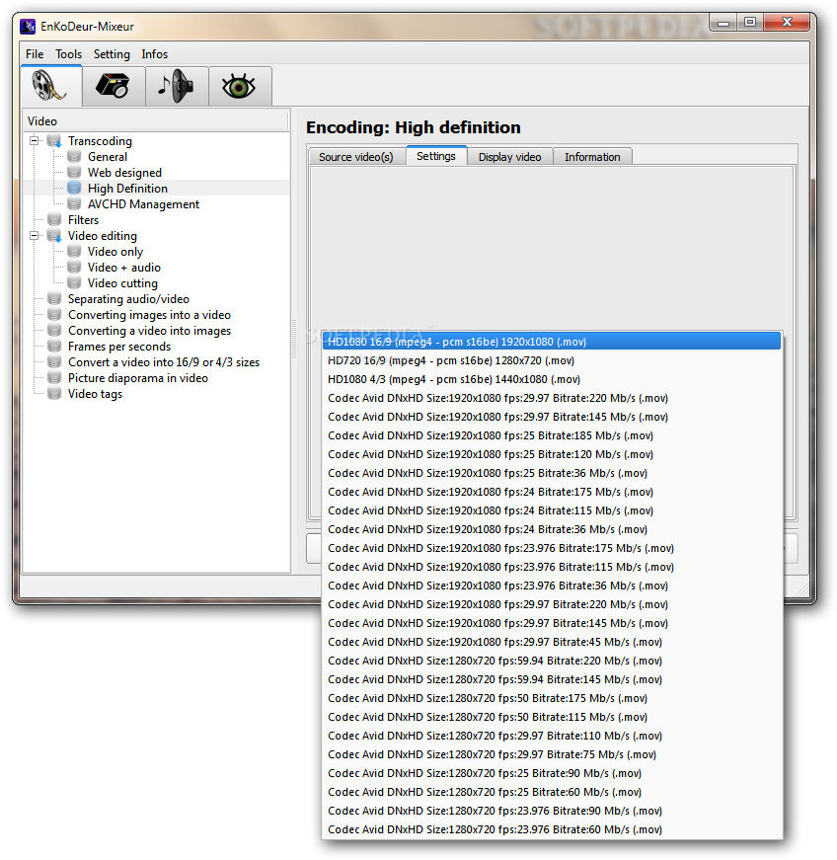Screen dimensions: 837x860
Task: Select Filters in the Video tree
Action: click(x=83, y=220)
